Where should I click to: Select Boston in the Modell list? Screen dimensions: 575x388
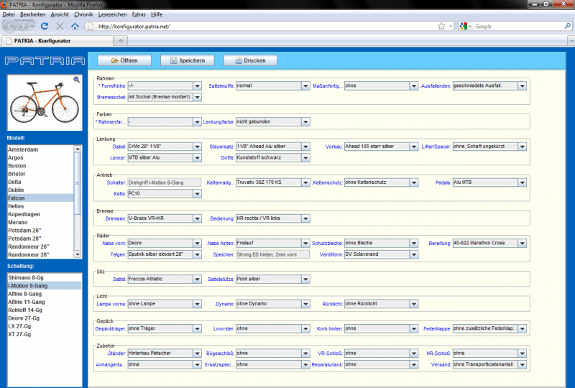click(40, 165)
